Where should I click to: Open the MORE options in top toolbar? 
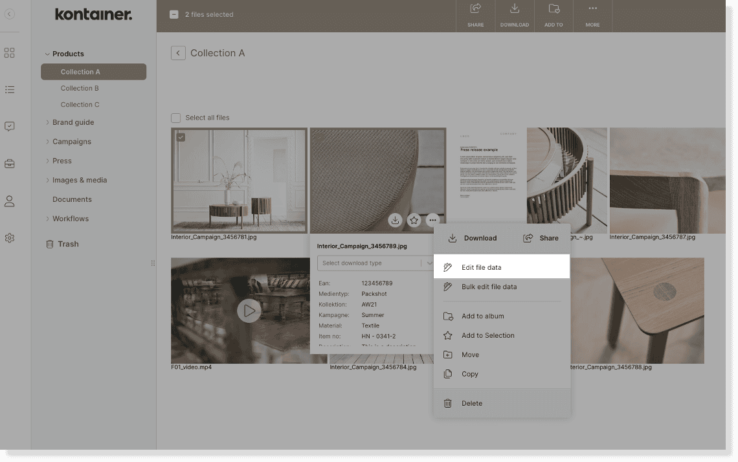(592, 16)
